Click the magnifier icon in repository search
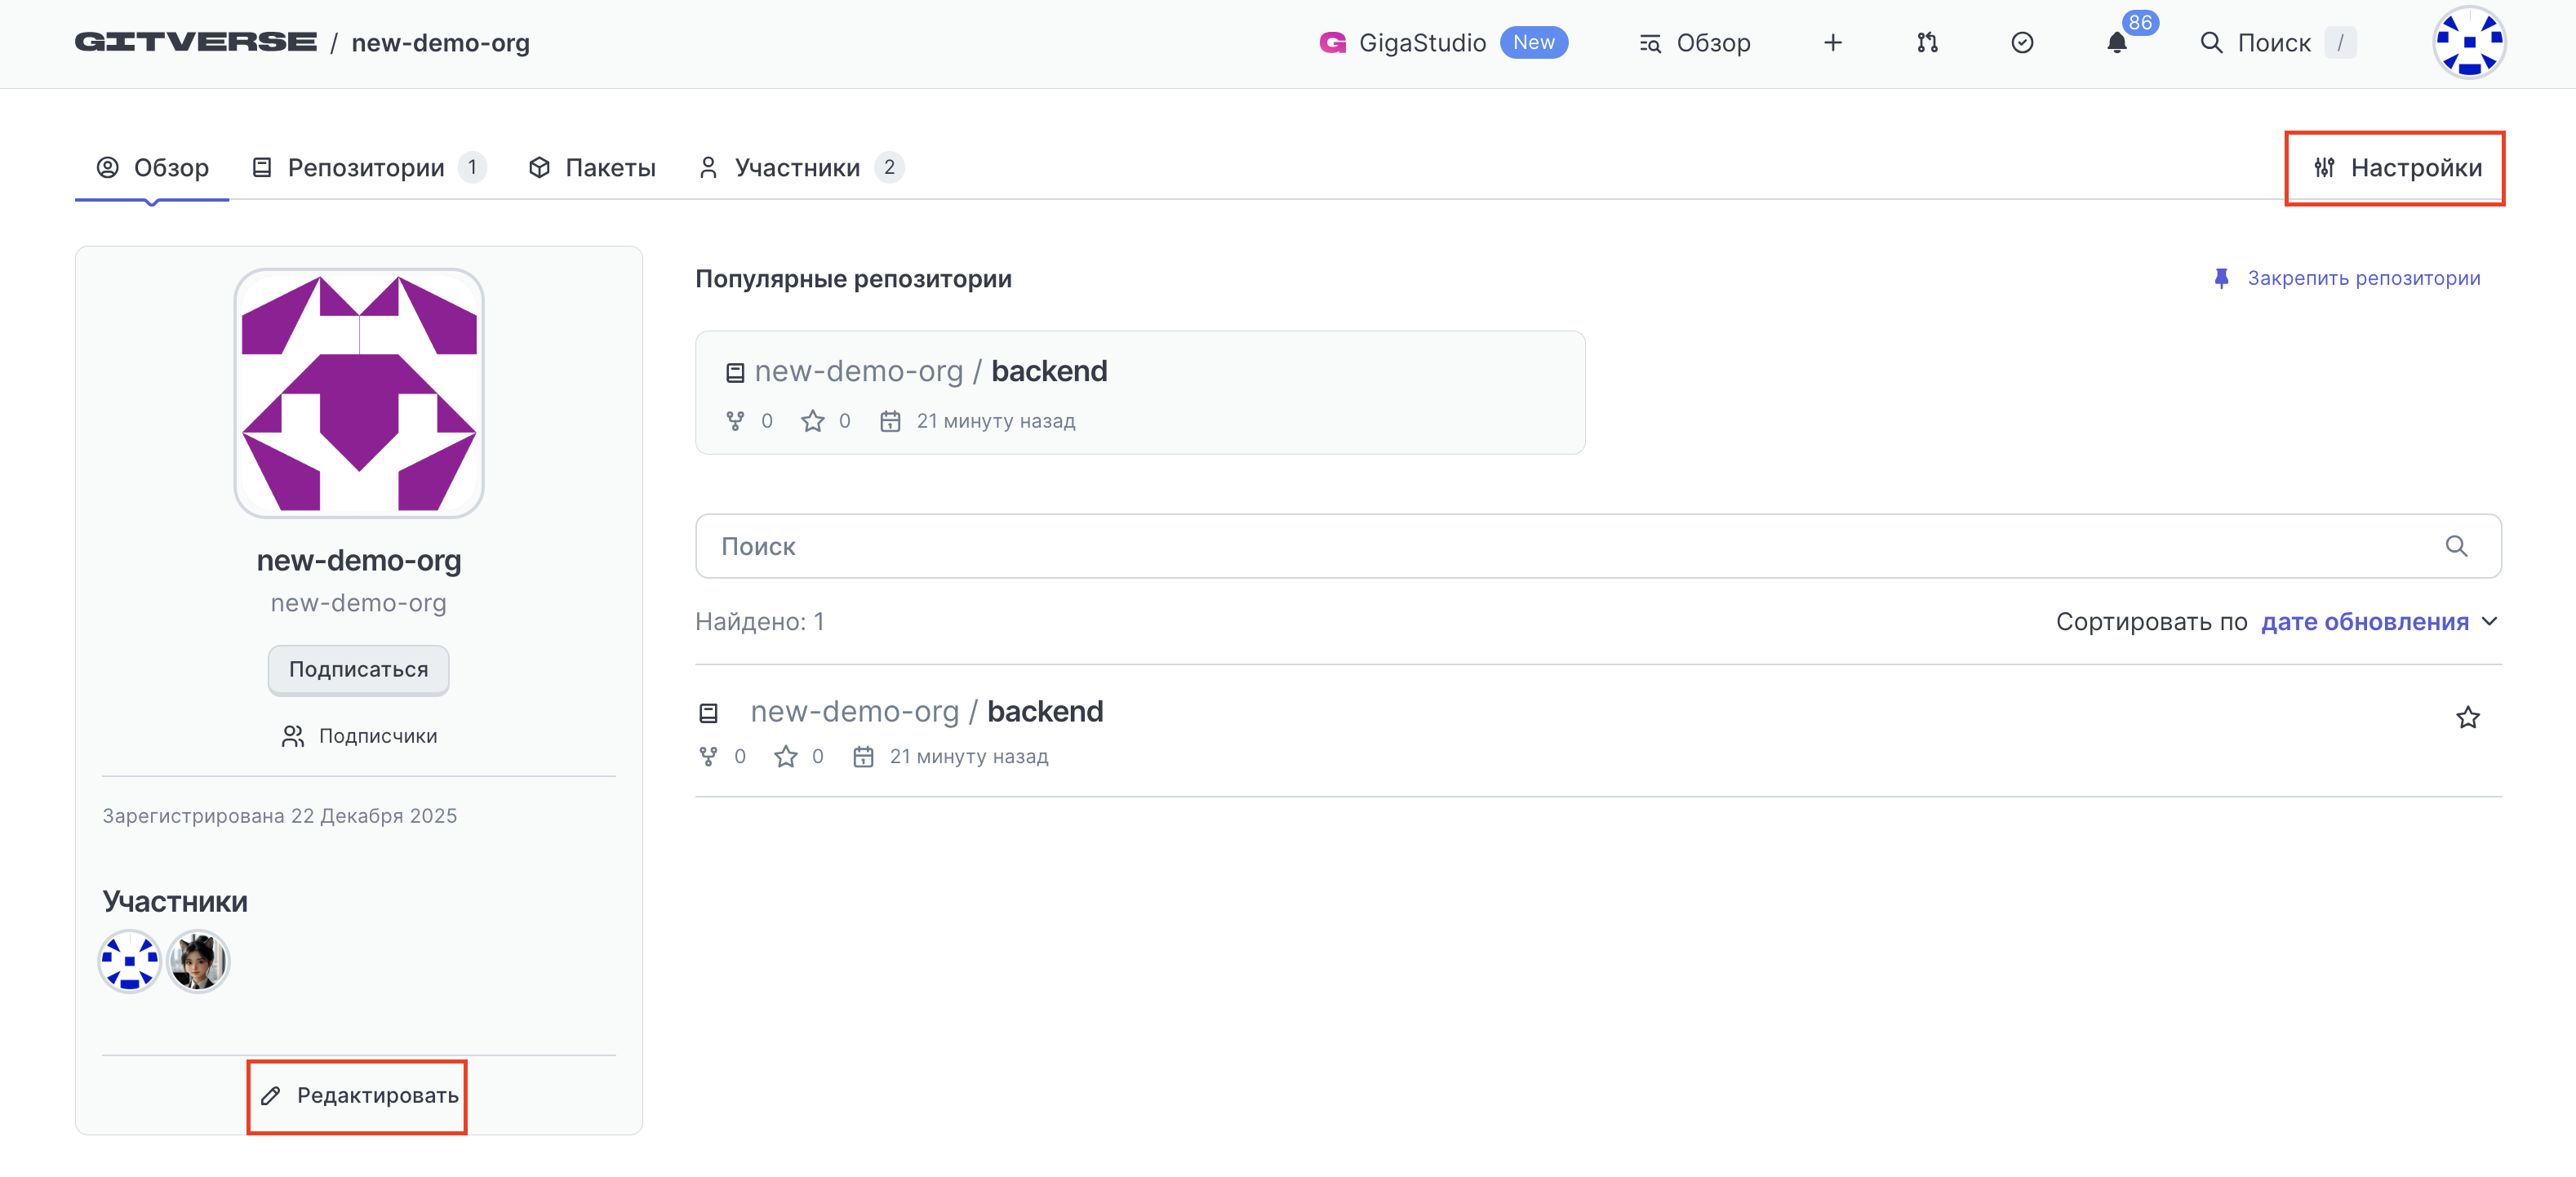This screenshot has height=1177, width=2576. pyautogui.click(x=2455, y=546)
